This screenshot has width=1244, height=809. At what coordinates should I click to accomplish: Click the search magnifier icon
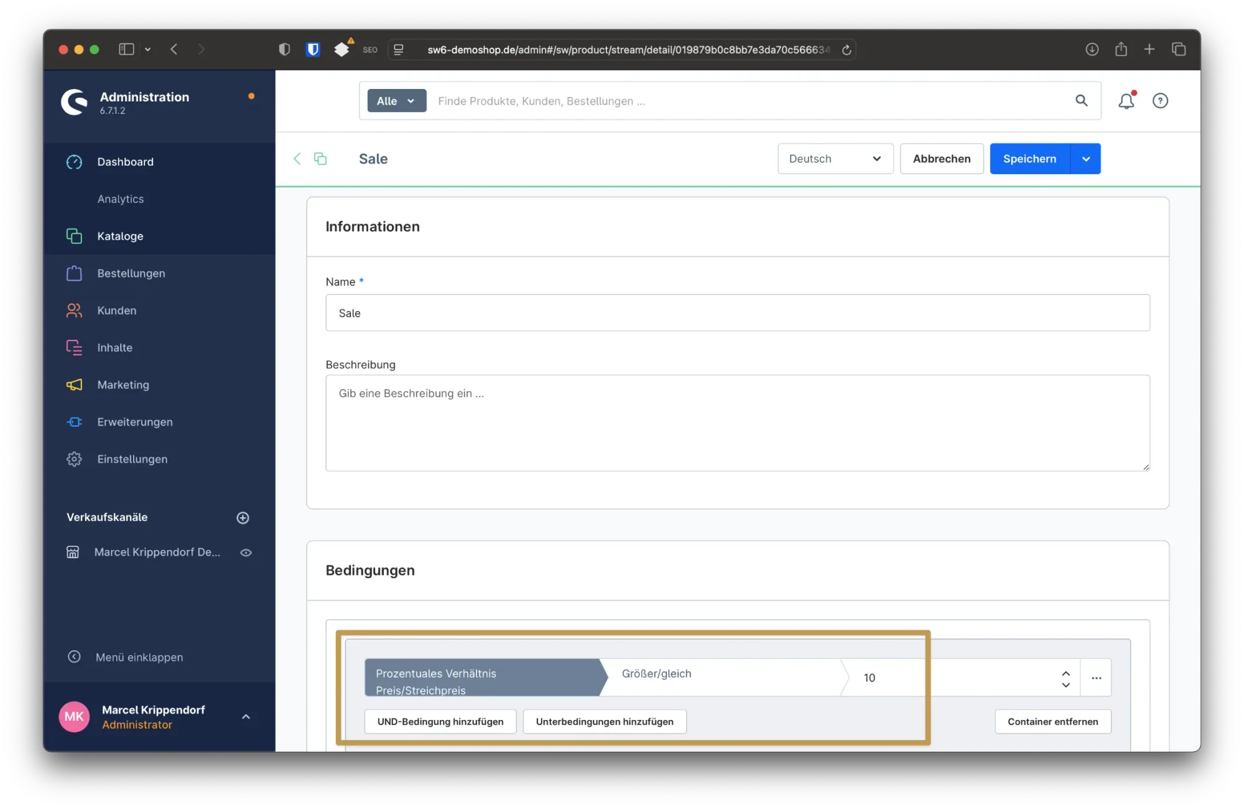coord(1081,101)
